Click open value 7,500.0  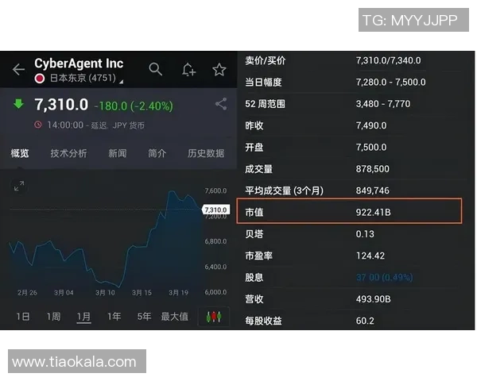coord(371,148)
